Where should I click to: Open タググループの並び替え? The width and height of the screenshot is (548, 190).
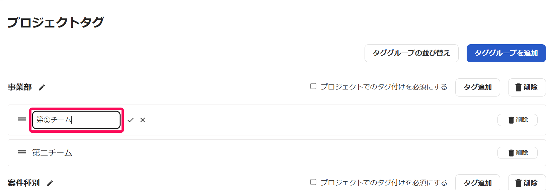coord(411,53)
